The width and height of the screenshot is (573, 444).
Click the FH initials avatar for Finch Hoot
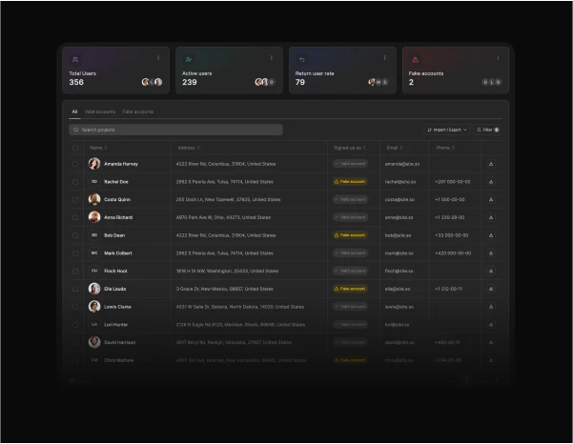[94, 271]
